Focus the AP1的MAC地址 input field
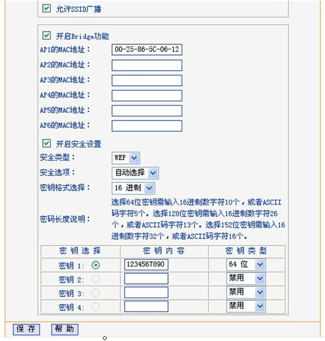 click(147, 50)
